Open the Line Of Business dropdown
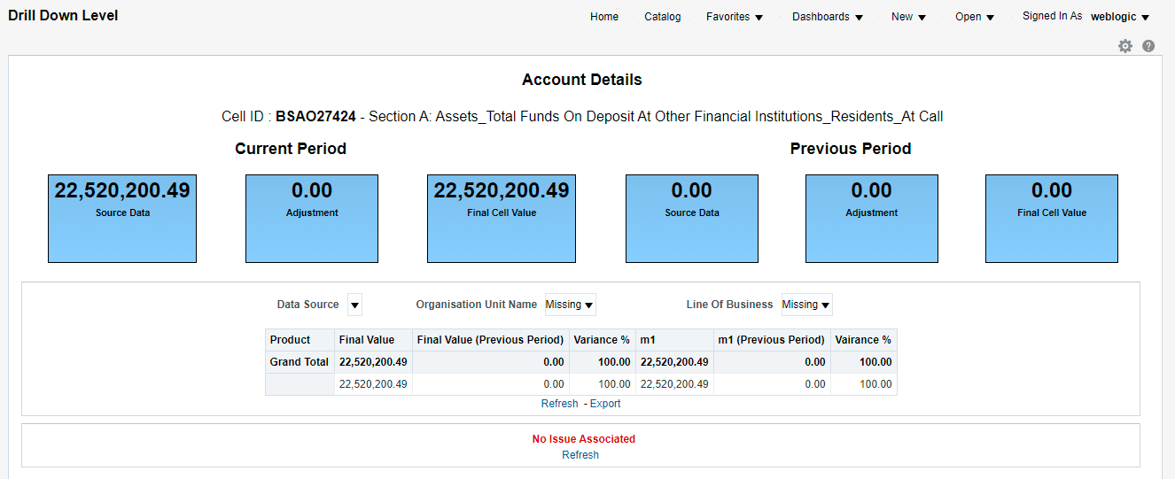 [806, 305]
